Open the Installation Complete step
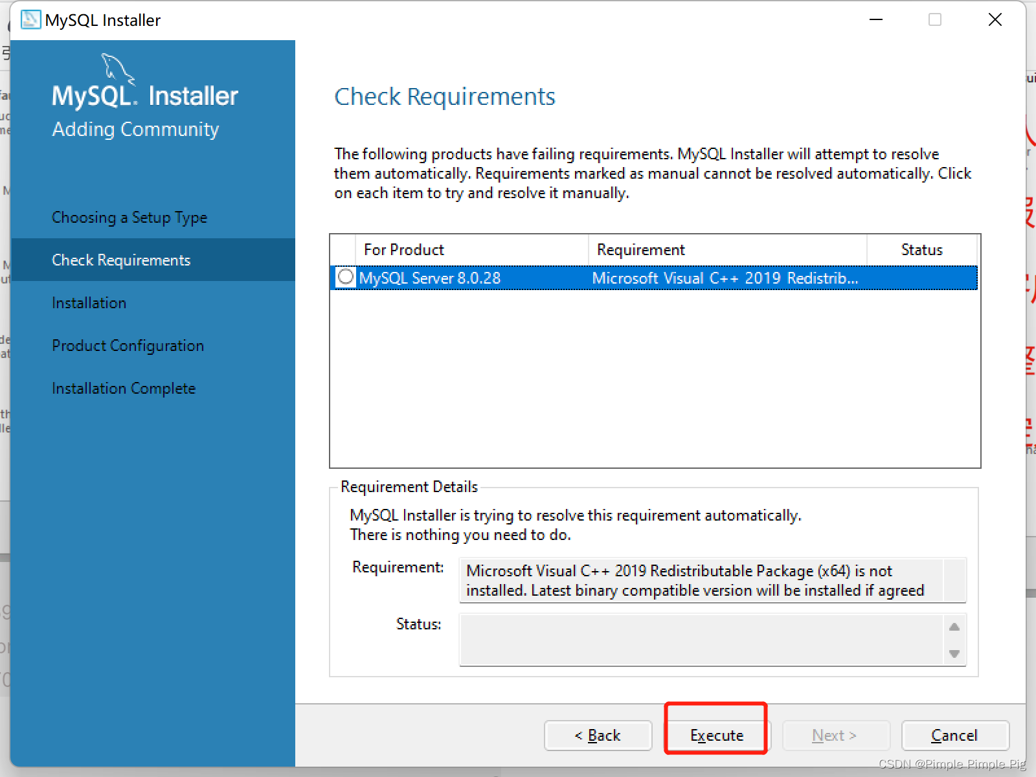 [x=124, y=388]
